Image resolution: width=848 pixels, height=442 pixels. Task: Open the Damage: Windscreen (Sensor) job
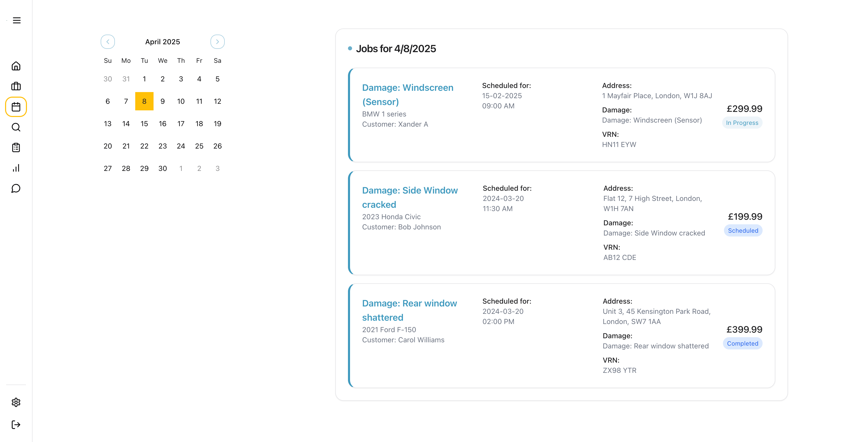[x=408, y=95]
